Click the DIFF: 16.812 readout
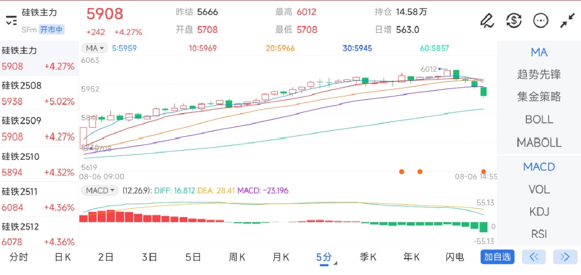The width and height of the screenshot is (581, 275). coord(174,191)
